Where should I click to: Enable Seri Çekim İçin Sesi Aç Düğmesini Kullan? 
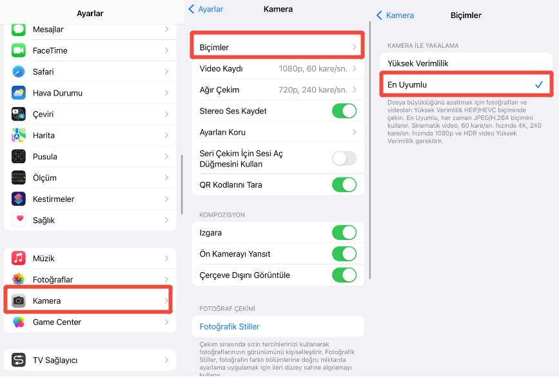344,158
